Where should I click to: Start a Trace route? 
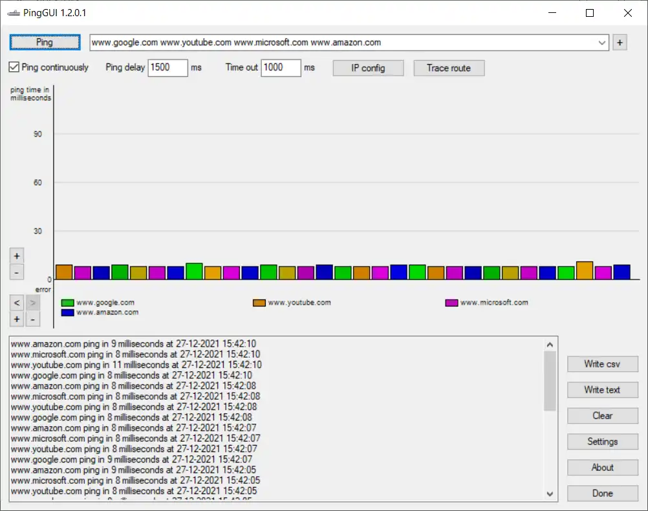(449, 68)
